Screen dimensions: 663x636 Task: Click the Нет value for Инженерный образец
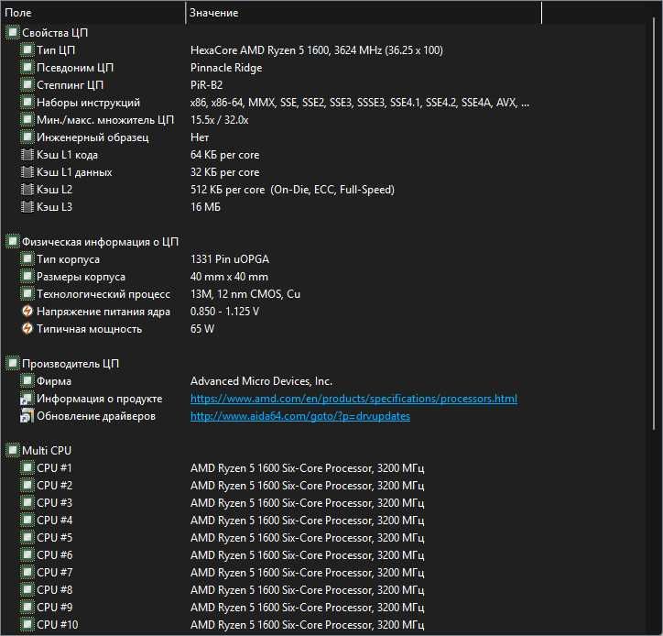(200, 137)
